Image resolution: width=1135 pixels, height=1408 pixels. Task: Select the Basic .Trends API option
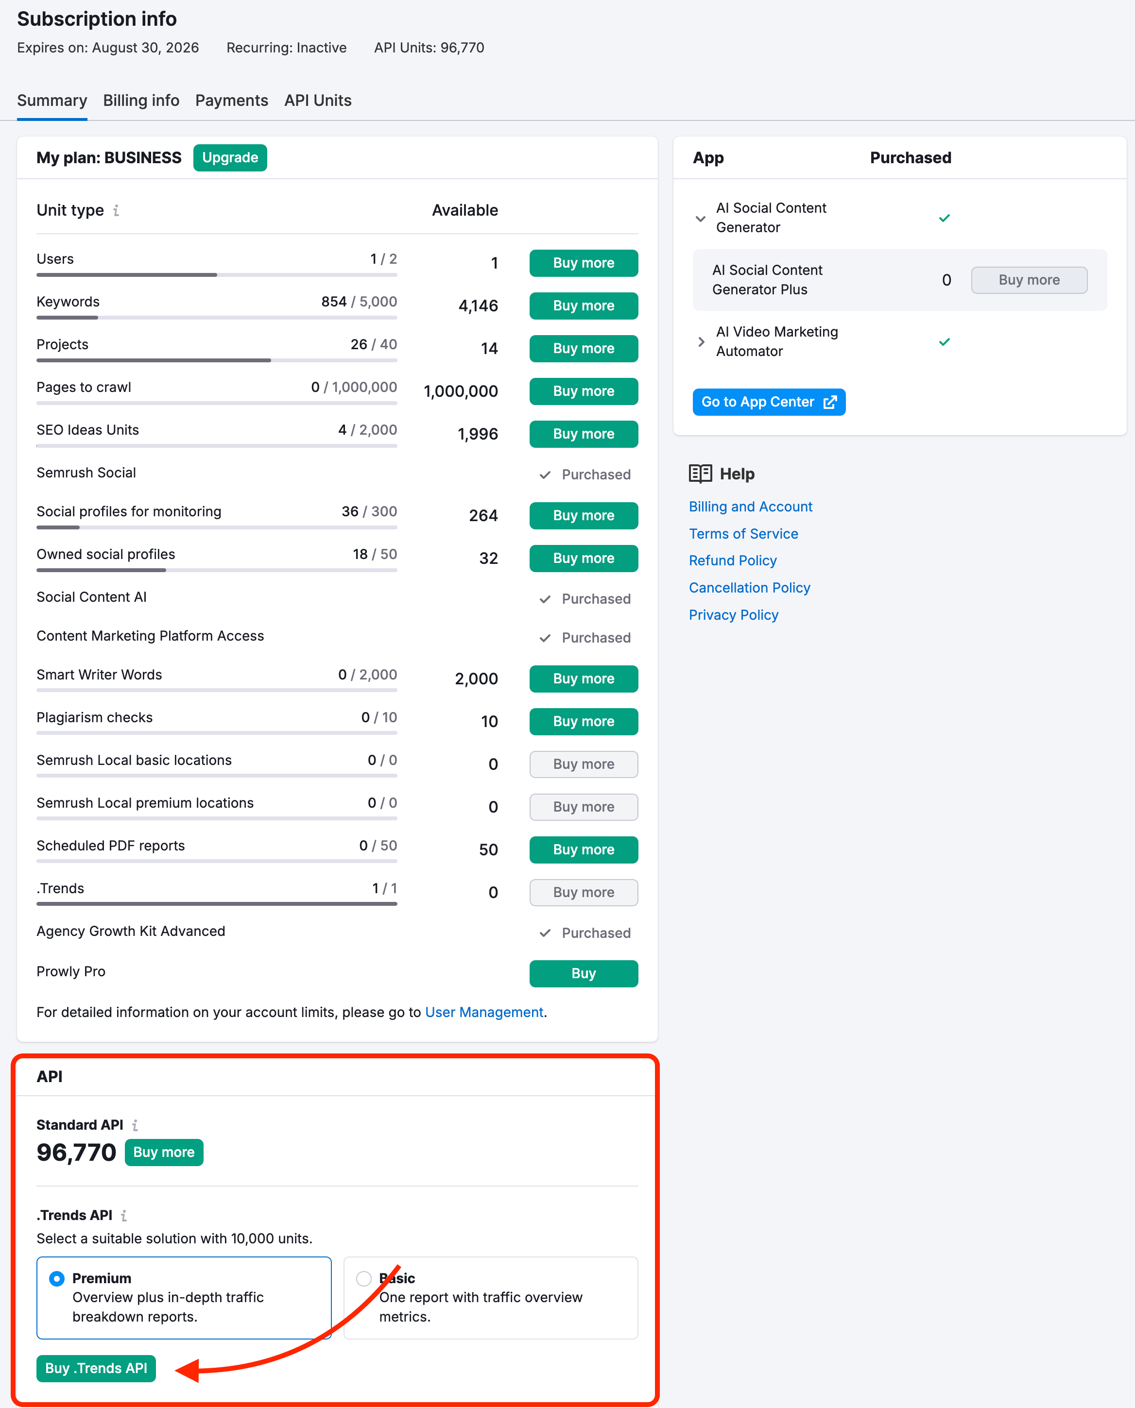point(363,1278)
